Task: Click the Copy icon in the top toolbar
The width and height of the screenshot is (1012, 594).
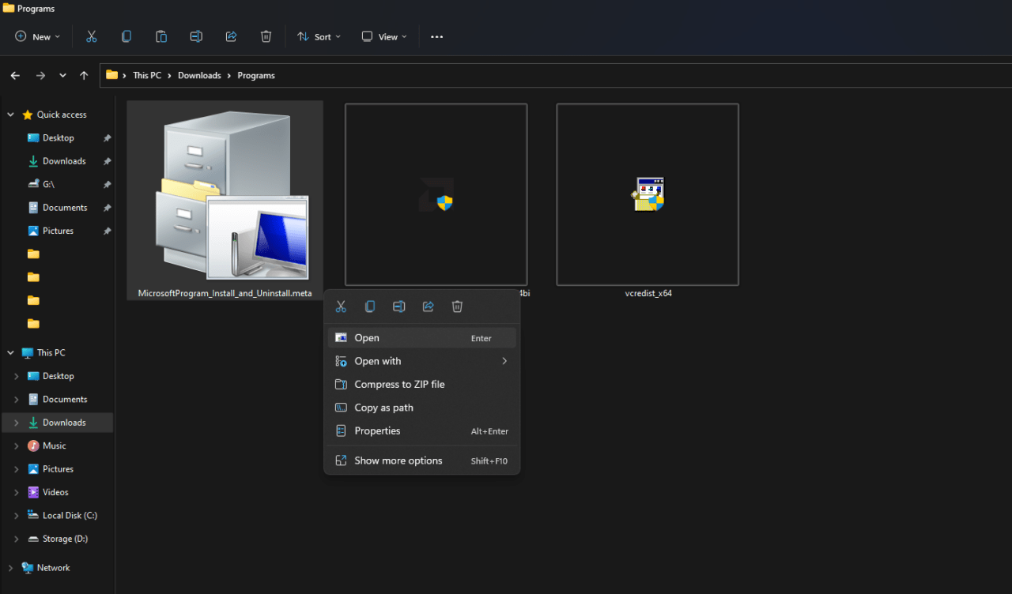Action: point(126,36)
